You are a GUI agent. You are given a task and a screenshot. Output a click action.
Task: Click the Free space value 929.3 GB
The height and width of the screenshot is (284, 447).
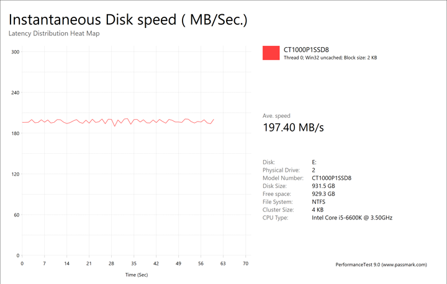(323, 194)
